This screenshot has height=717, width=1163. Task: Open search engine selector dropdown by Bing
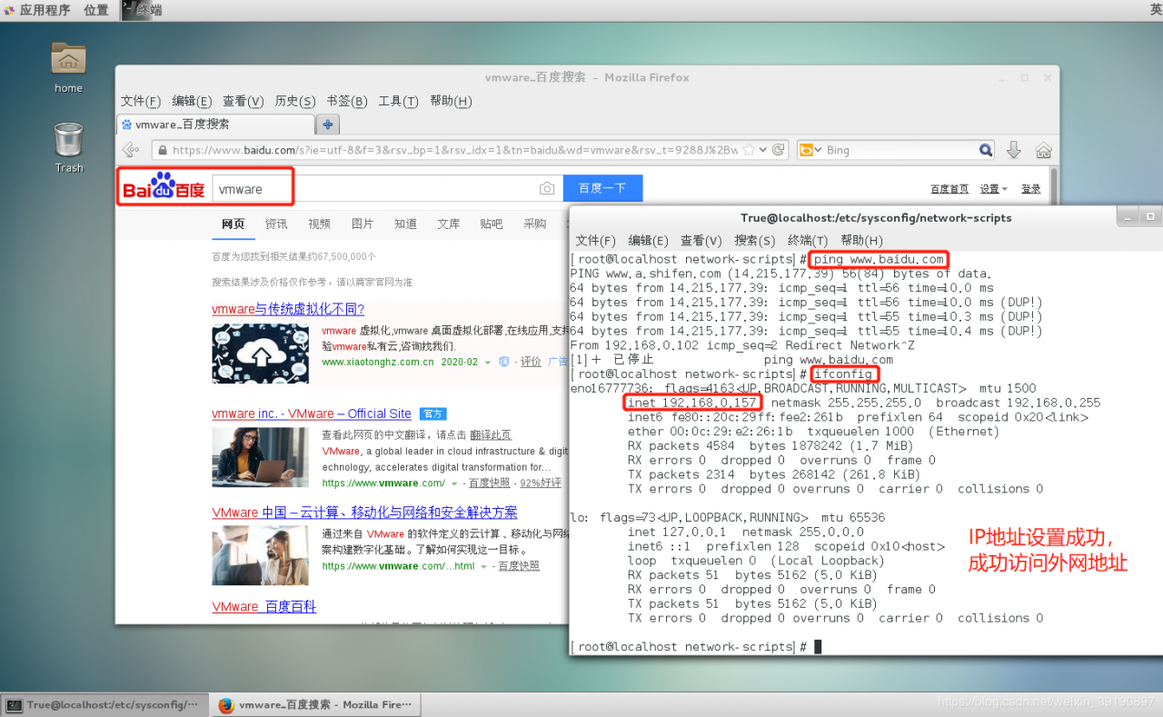pos(819,150)
